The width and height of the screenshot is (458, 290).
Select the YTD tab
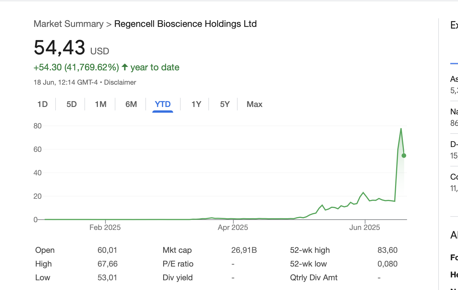[163, 104]
